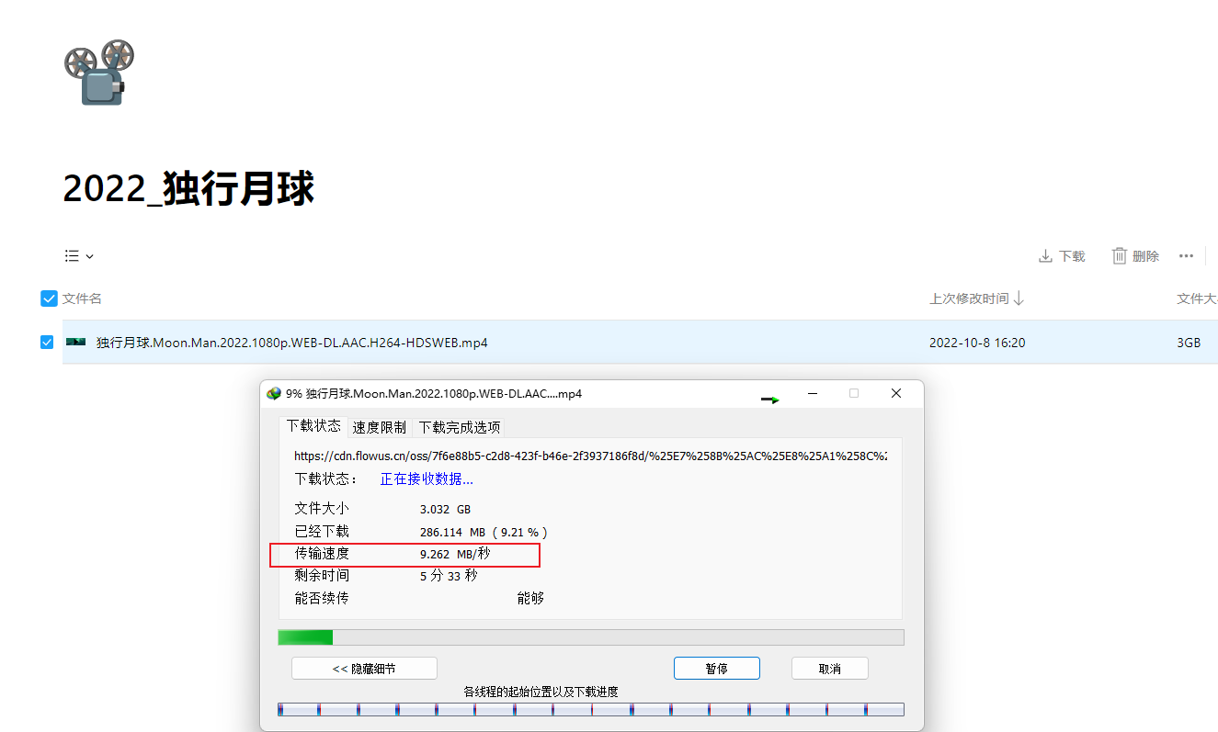Pause the download with 暂停 button
The image size is (1218, 732).
coord(716,669)
